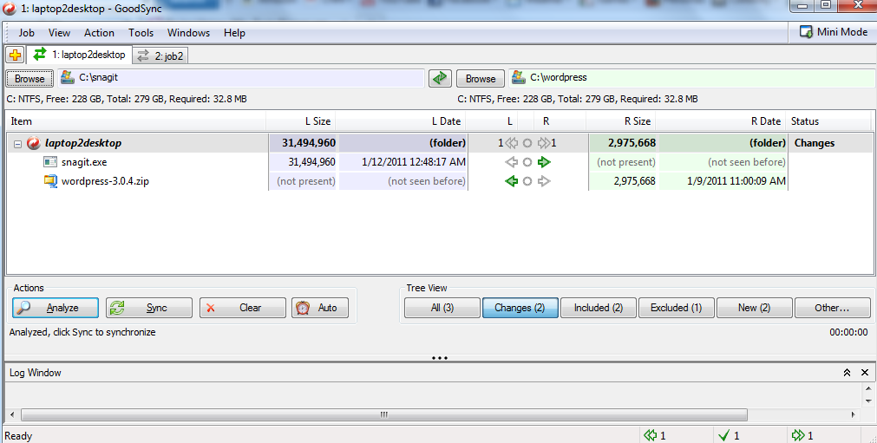Click Browse button for left folder

pyautogui.click(x=29, y=79)
